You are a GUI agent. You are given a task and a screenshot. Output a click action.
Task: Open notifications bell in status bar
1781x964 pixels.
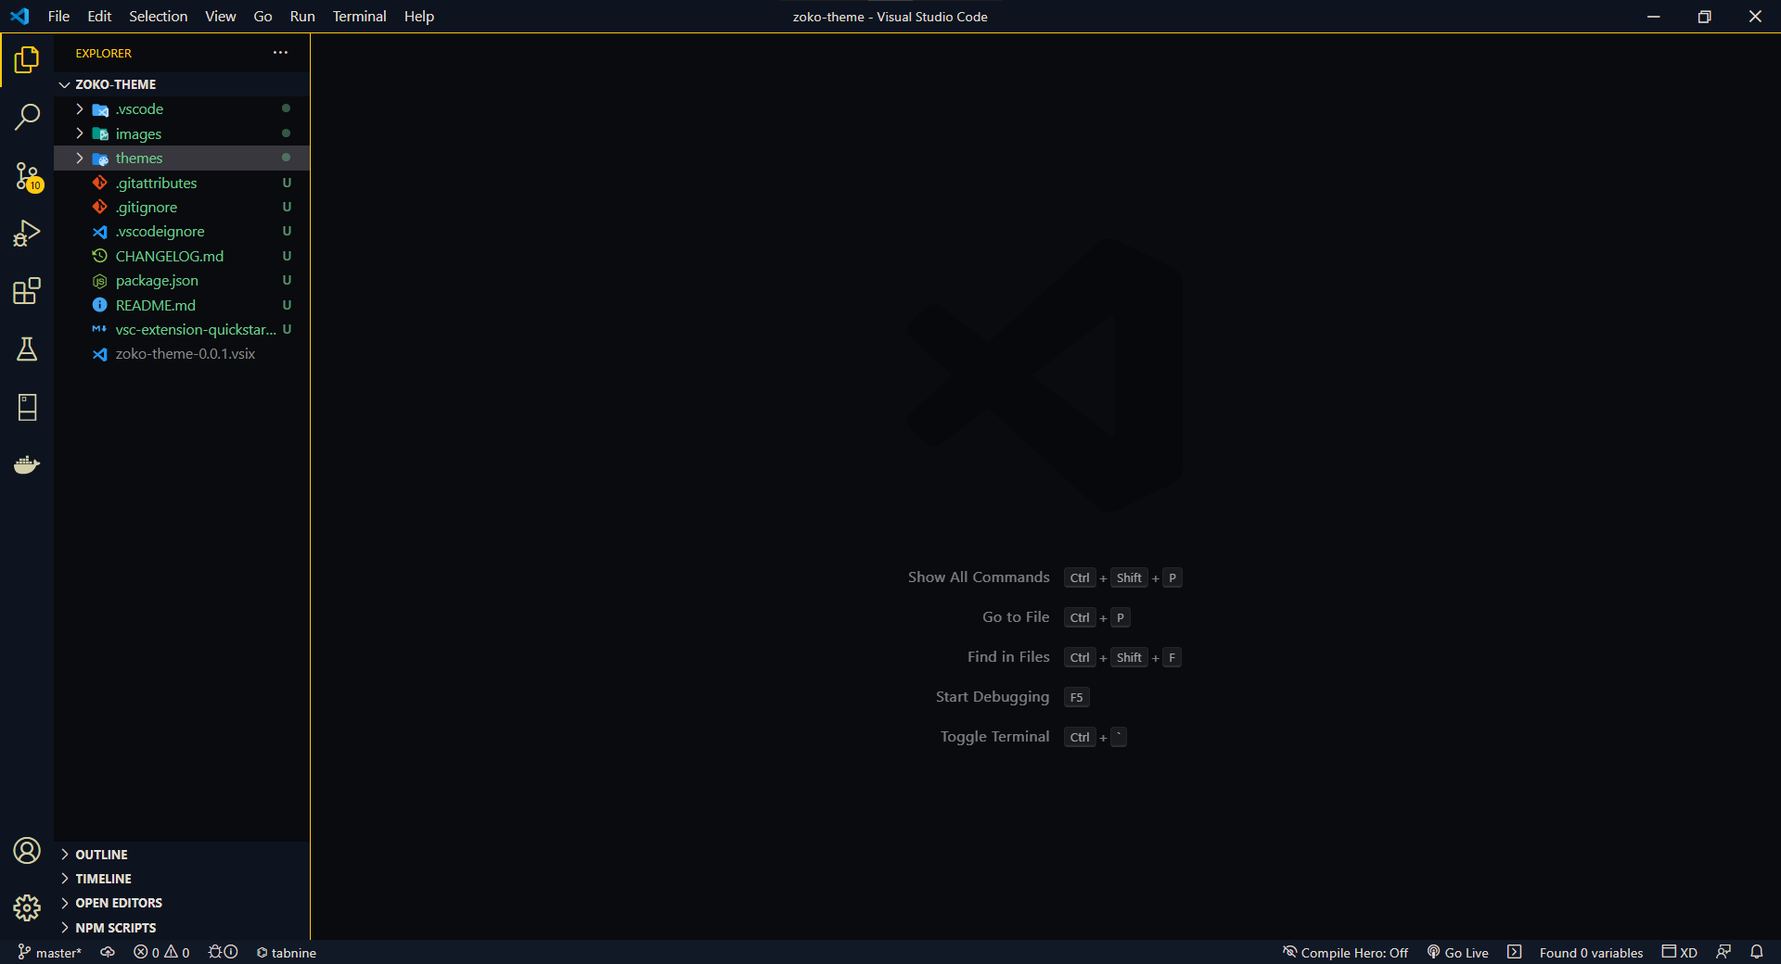click(1757, 953)
